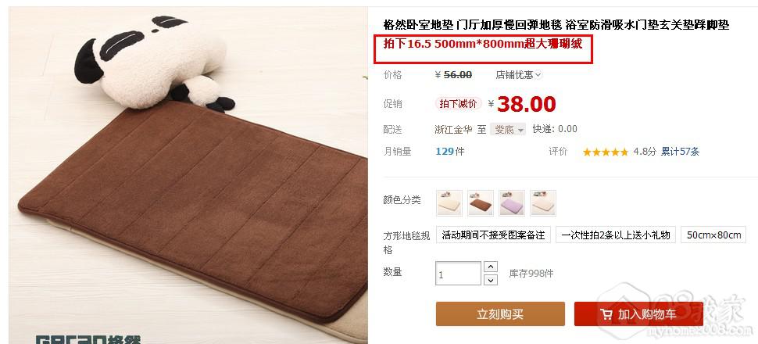
Task: Click the 加入购物车 button
Action: point(638,314)
